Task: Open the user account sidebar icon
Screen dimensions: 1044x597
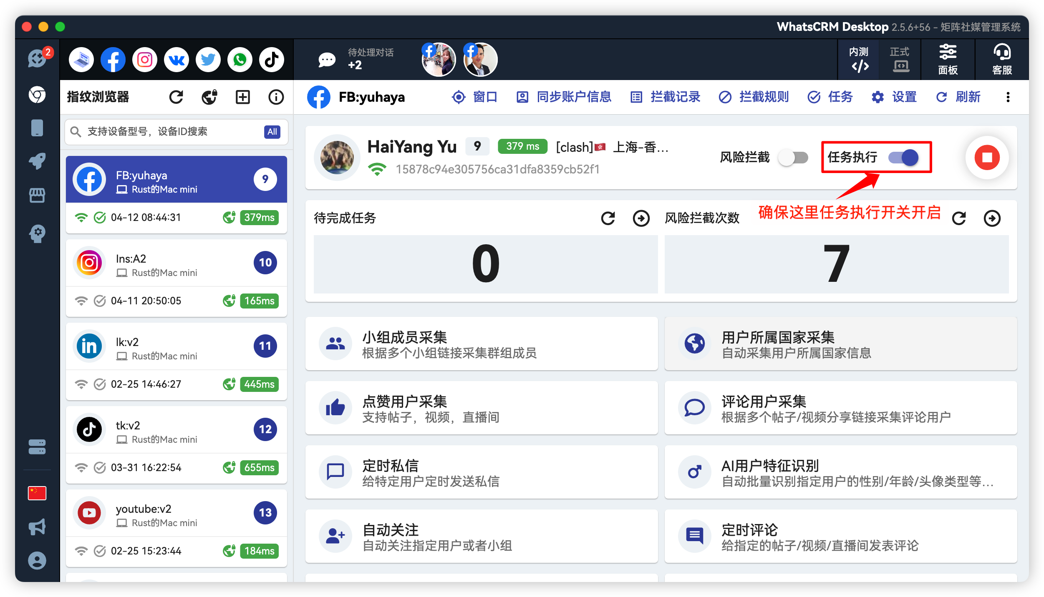Action: point(37,561)
